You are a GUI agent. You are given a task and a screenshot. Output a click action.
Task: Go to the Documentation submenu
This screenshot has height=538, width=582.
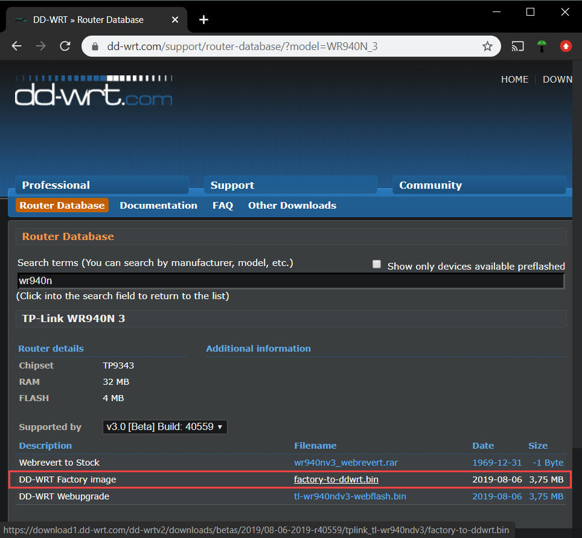(x=158, y=206)
